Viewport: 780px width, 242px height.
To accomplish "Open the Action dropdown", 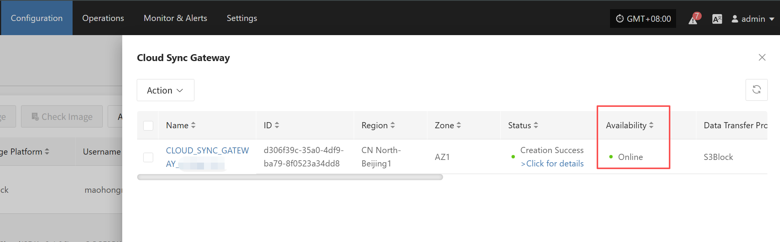I will pos(165,90).
